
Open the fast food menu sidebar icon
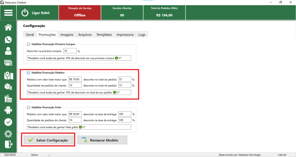(8, 99)
